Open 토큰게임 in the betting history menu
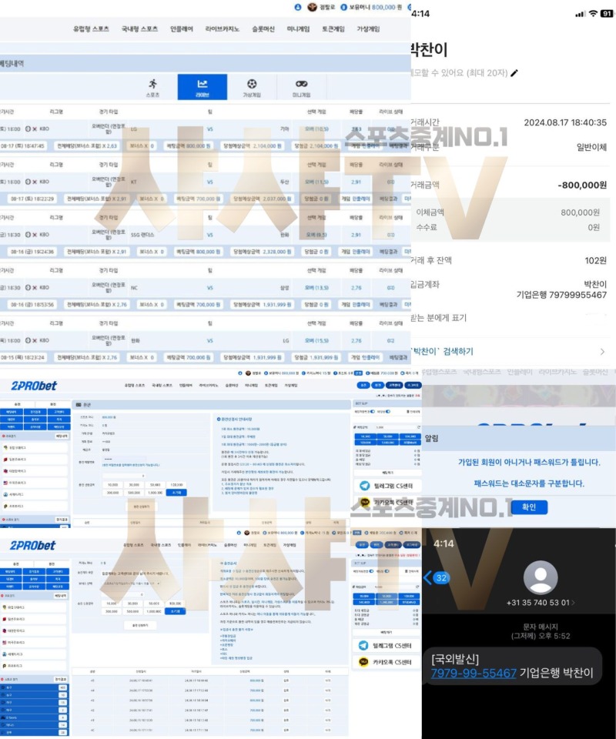 click(x=333, y=28)
